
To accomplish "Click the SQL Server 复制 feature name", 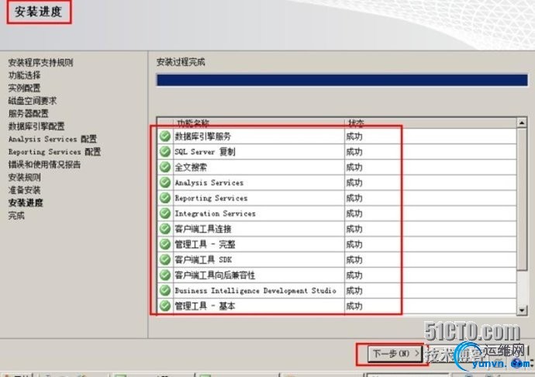I will 205,151.
